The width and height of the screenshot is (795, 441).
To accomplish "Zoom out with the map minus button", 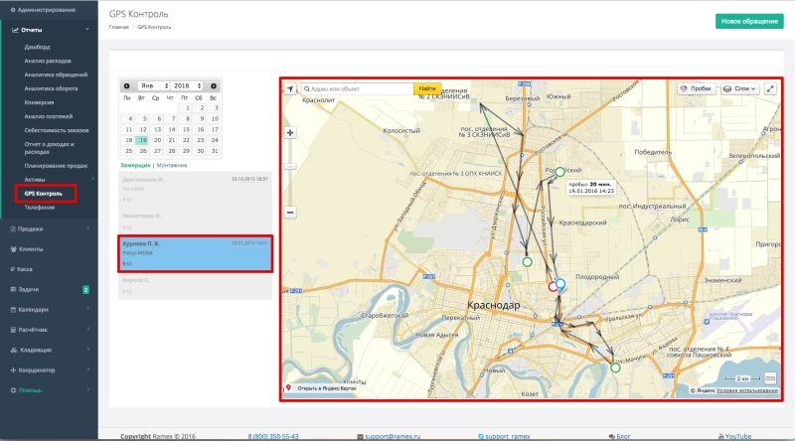I will (x=290, y=213).
